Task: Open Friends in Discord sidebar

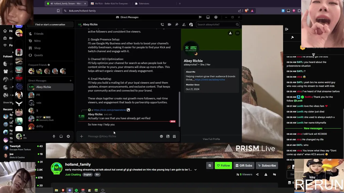Action: (50, 34)
